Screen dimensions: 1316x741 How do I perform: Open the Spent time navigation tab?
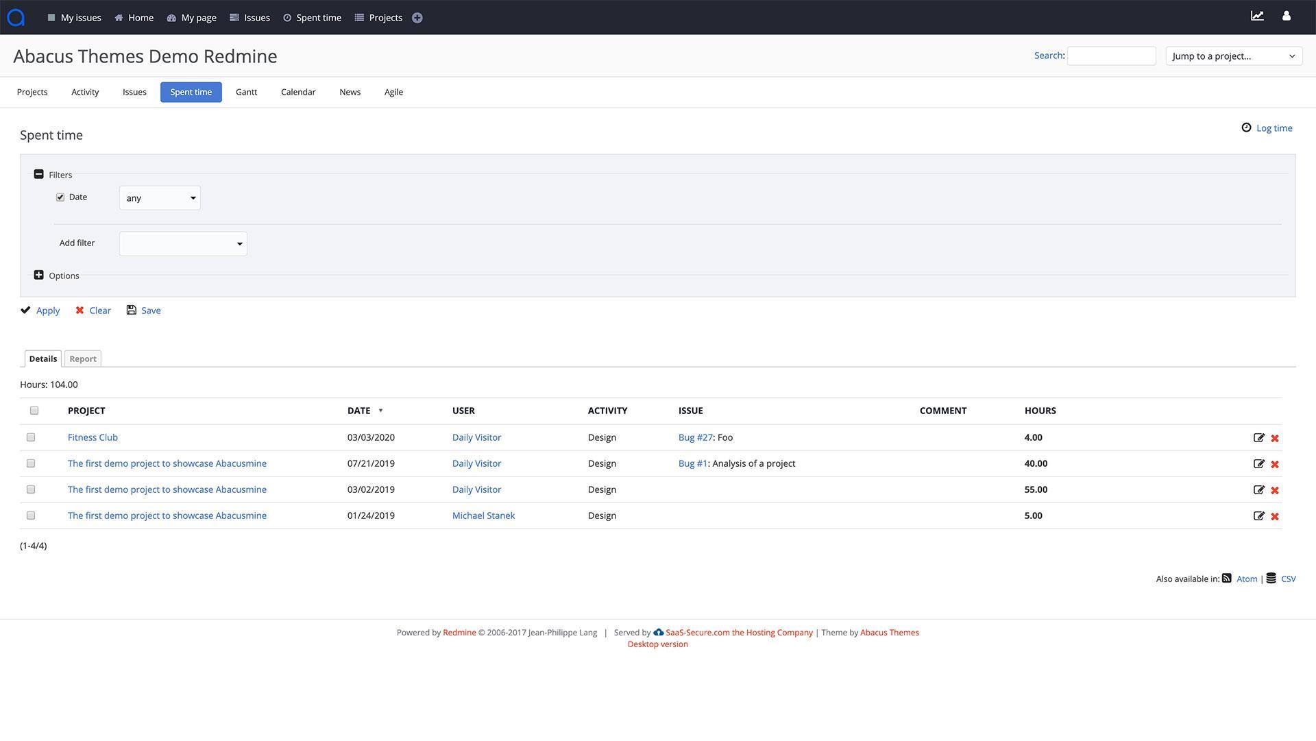click(191, 91)
